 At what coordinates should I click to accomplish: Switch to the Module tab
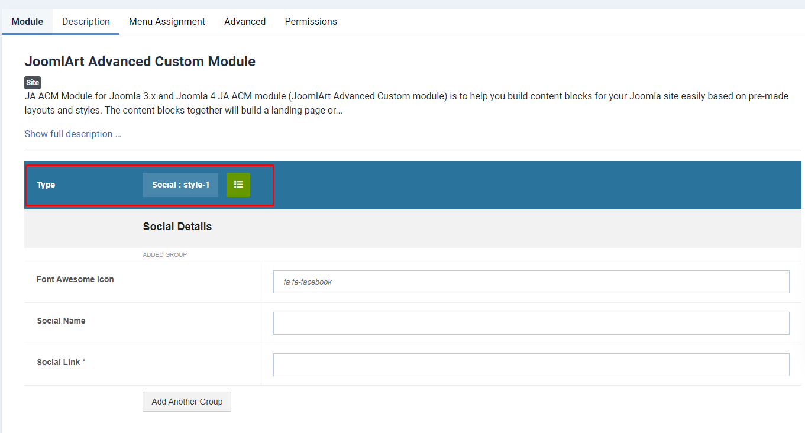[27, 22]
